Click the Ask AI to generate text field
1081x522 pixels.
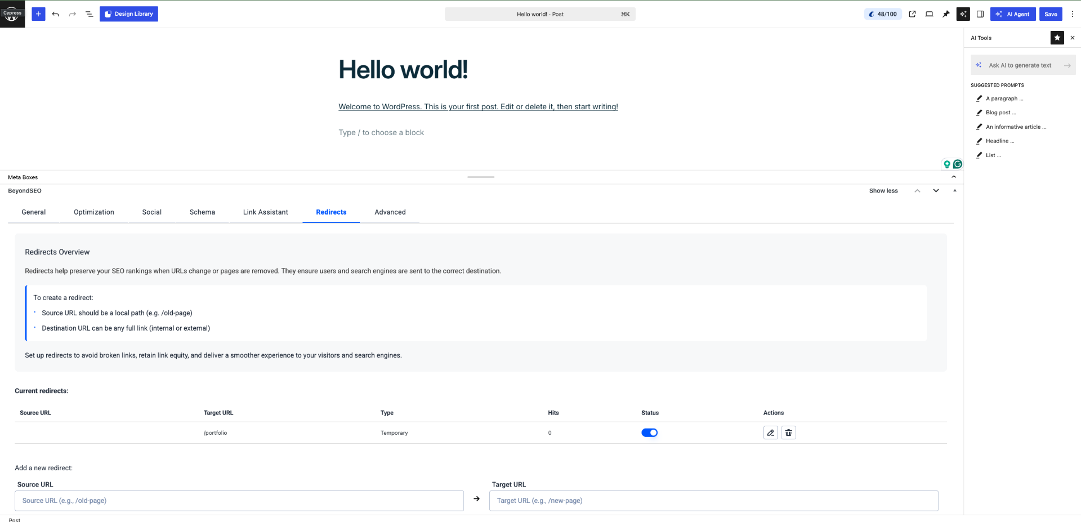click(1020, 65)
